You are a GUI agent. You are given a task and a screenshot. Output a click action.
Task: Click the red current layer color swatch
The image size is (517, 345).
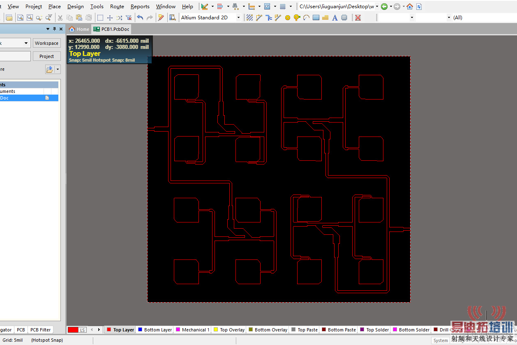pyautogui.click(x=73, y=330)
